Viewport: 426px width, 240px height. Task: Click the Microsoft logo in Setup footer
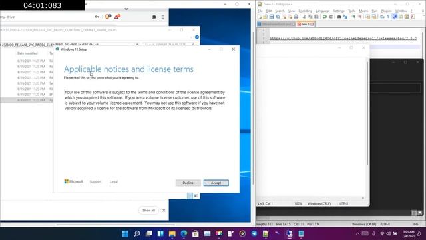[74, 181]
